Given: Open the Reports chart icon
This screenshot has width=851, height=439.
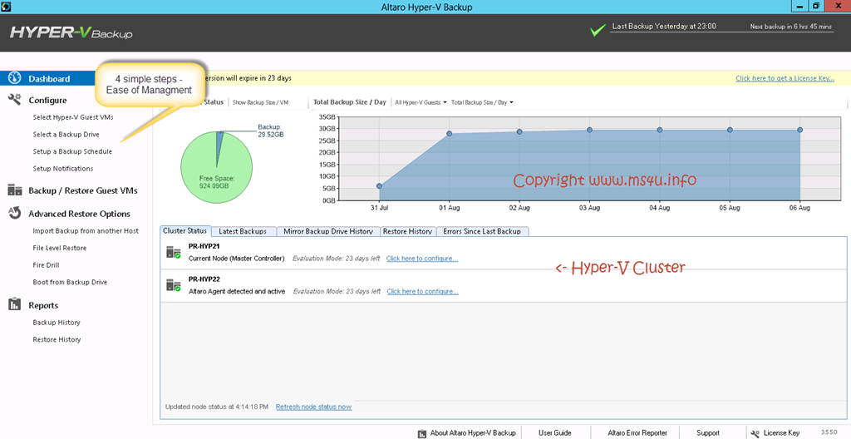Looking at the screenshot, I should [x=15, y=305].
